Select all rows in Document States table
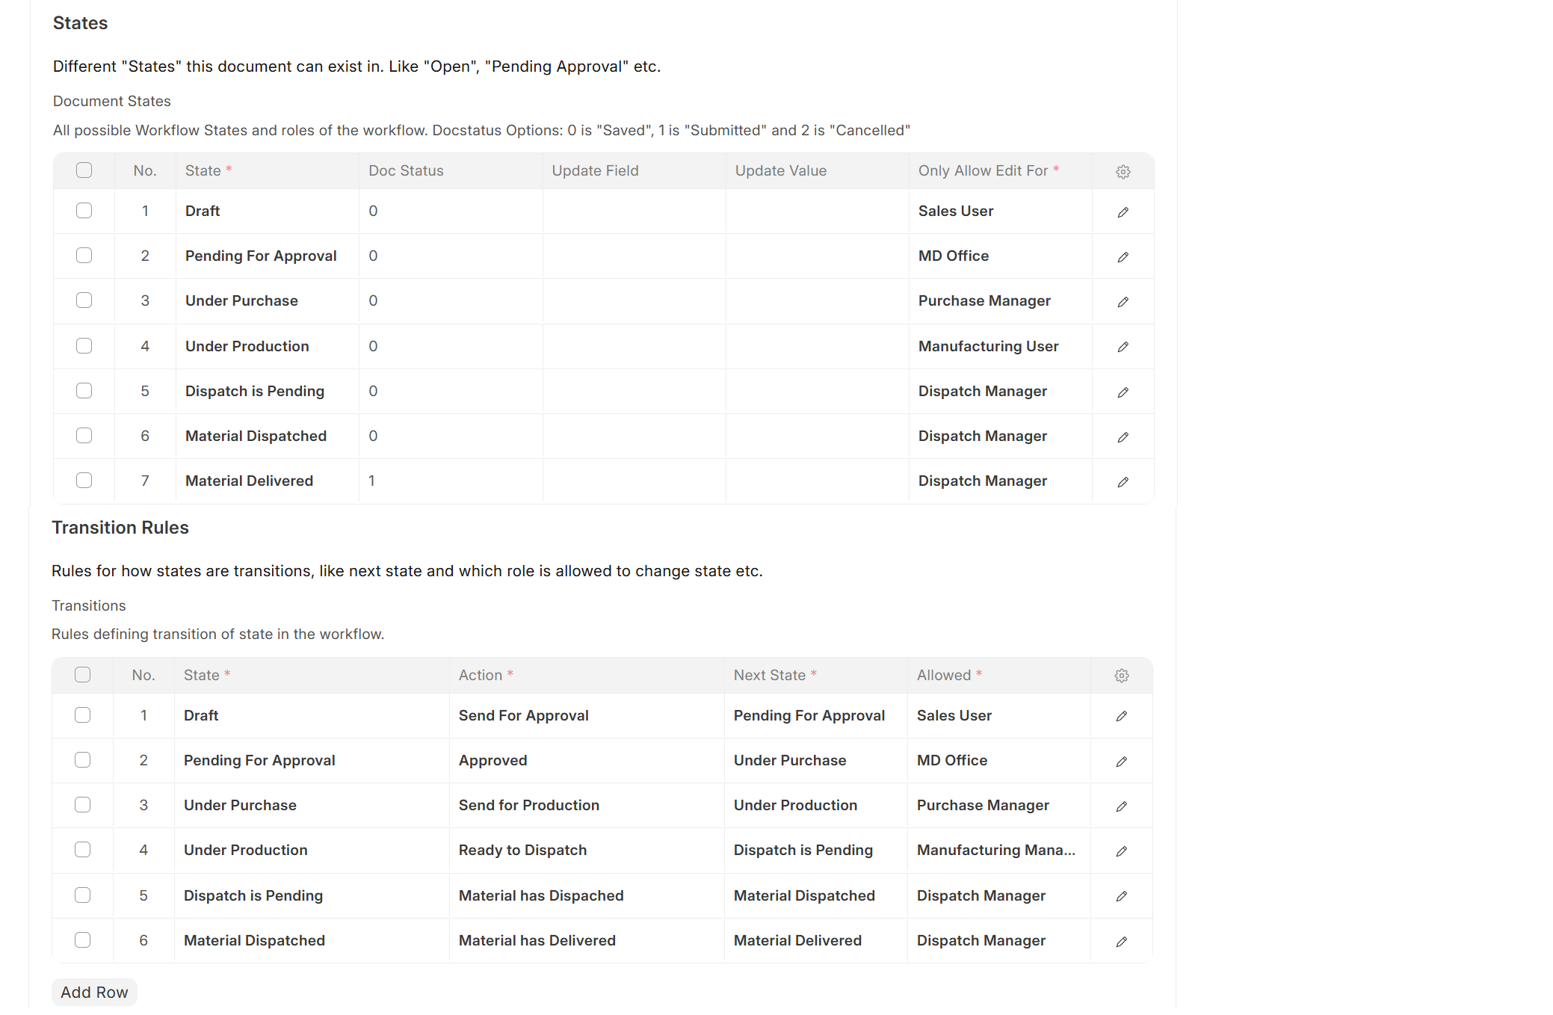The height and width of the screenshot is (1015, 1553). (84, 170)
